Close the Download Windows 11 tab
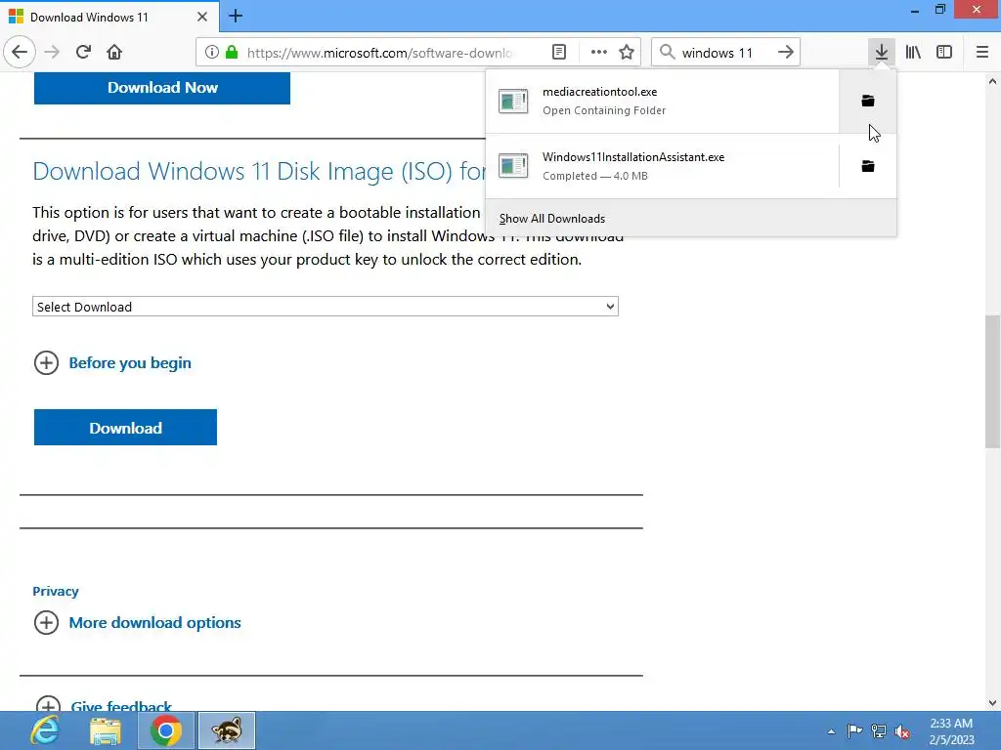The height and width of the screenshot is (750, 1001). point(202,17)
